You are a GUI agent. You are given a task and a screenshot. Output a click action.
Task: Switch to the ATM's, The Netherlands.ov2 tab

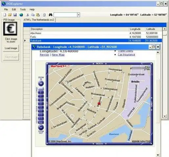[39, 20]
